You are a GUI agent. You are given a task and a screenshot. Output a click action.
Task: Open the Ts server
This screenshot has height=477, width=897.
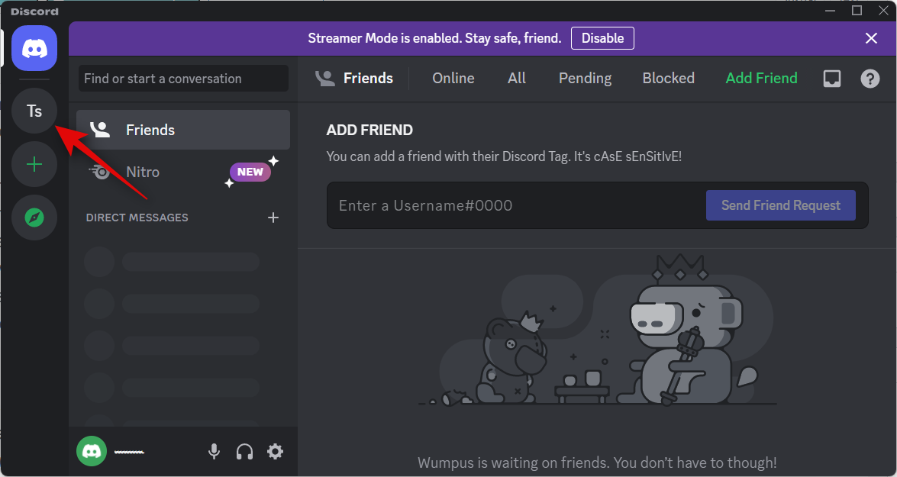[x=34, y=111]
